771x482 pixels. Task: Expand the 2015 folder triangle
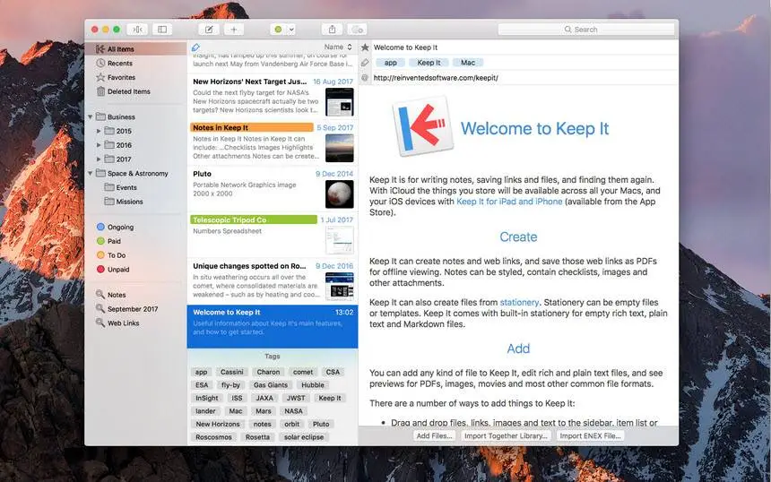(x=99, y=131)
